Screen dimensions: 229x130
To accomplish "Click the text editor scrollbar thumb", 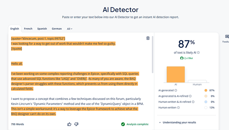I will (x=152, y=55).
